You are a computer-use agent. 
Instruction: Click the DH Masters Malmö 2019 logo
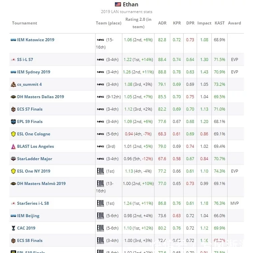[x=13, y=184]
